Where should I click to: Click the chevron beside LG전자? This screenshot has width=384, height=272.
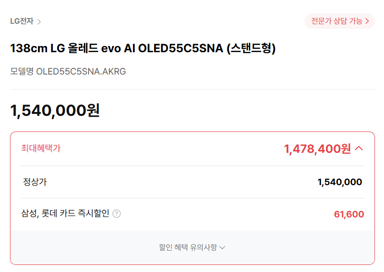(39, 21)
